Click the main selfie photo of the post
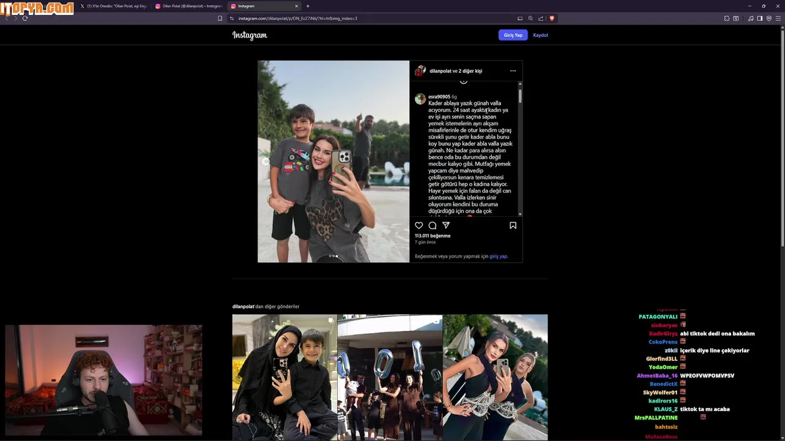Viewport: 785px width, 441px height. click(334, 161)
